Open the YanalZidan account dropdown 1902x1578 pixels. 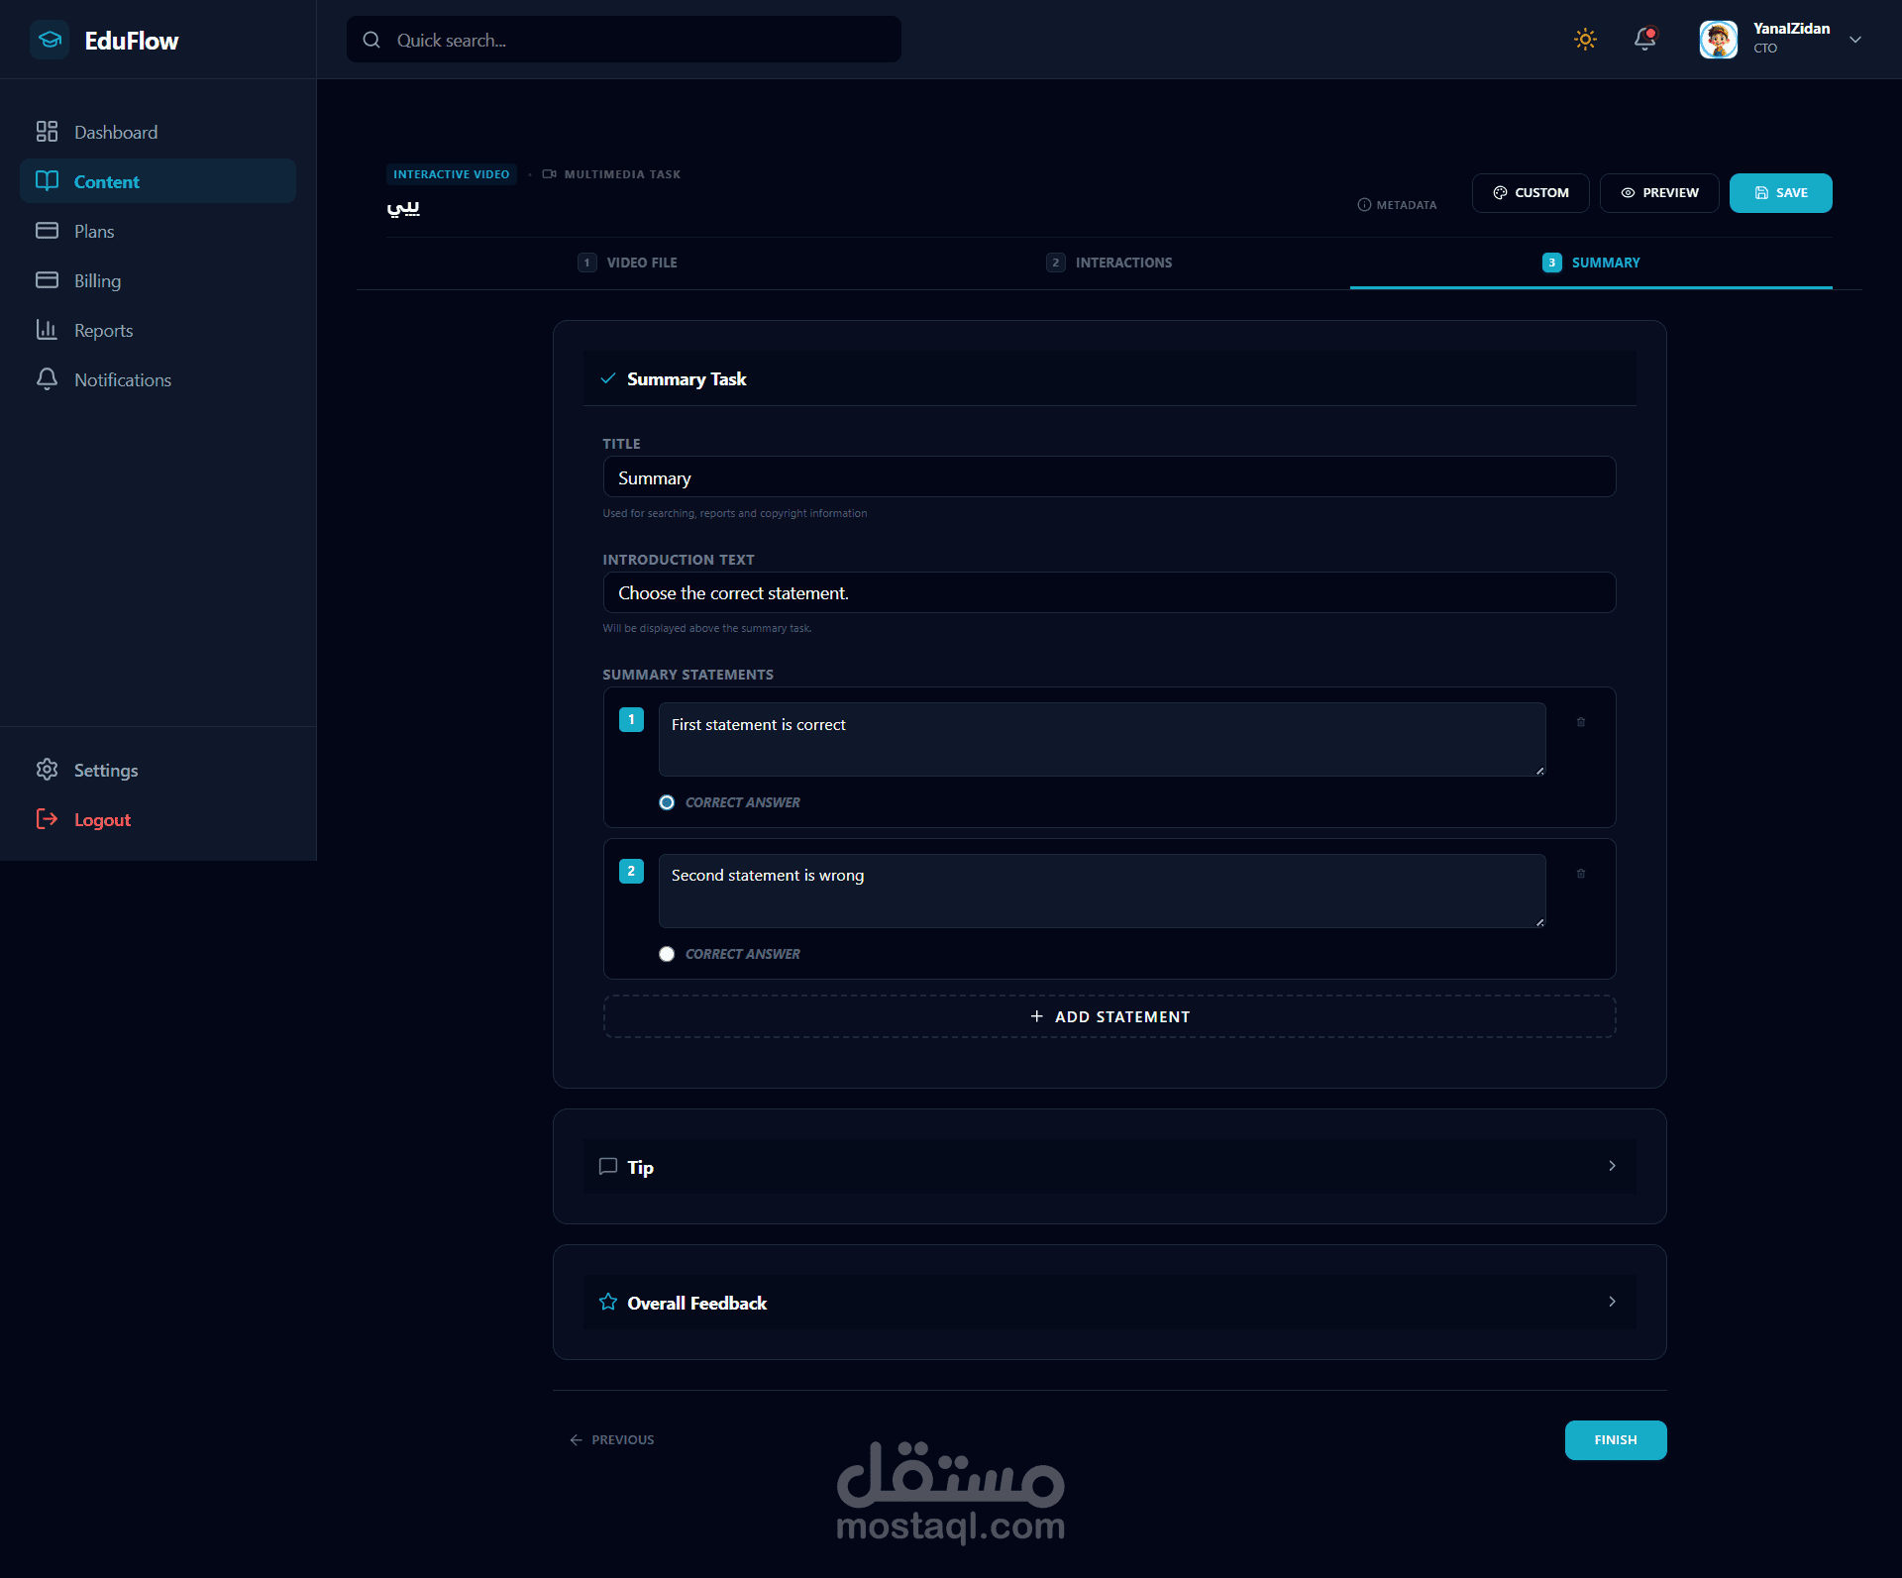pos(1854,40)
